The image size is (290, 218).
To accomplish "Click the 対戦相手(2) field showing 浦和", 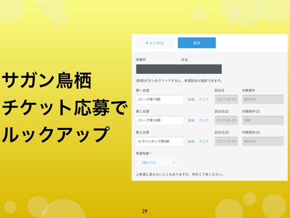I will point(263,120).
